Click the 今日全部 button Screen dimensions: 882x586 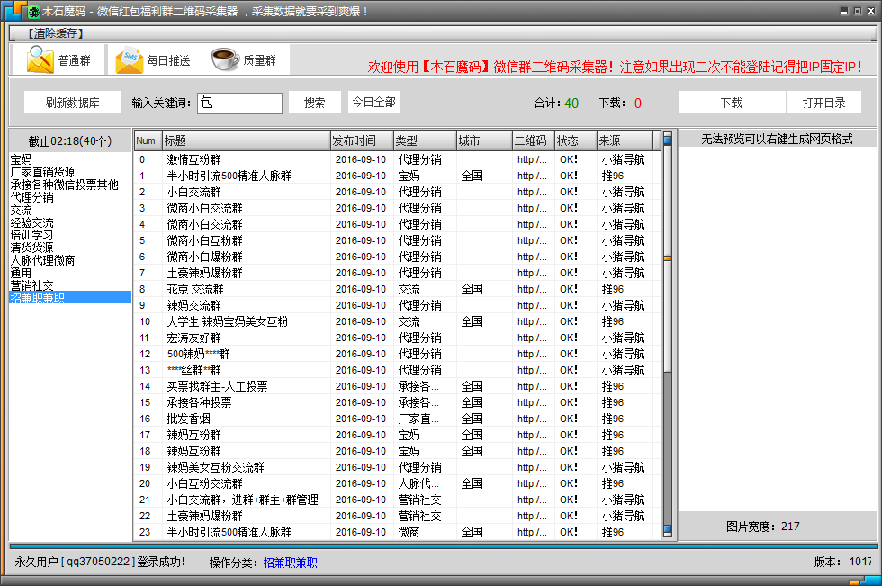pos(373,102)
